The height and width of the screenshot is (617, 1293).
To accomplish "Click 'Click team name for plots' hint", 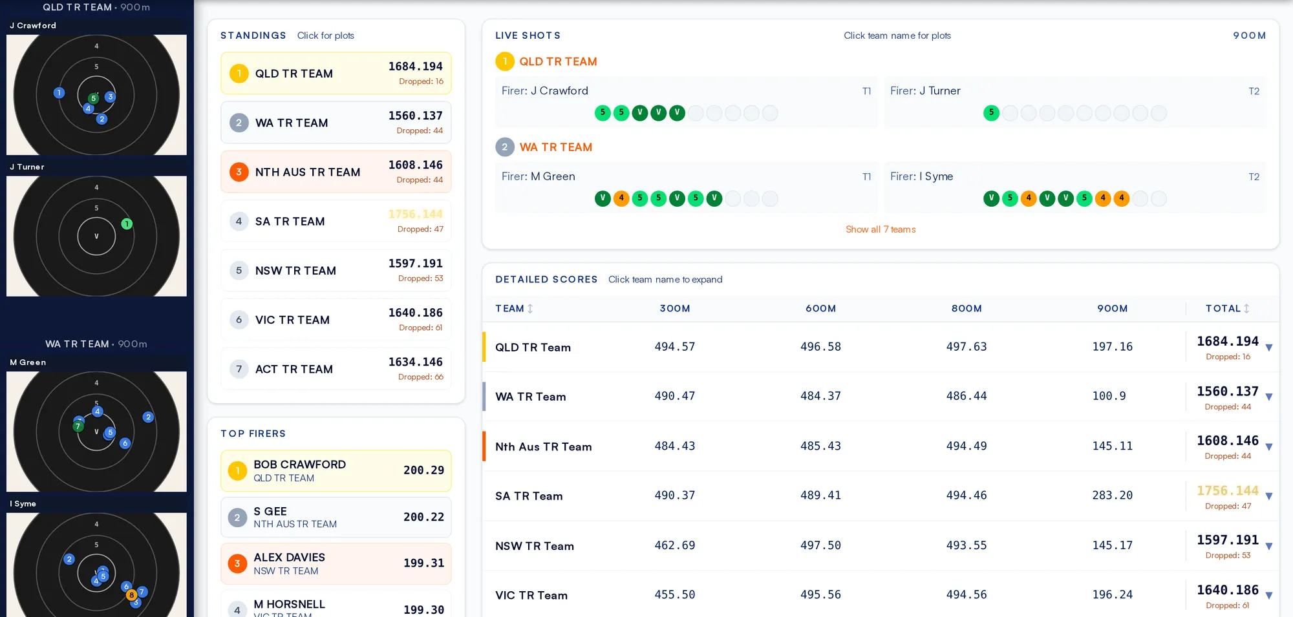I will 897,36.
